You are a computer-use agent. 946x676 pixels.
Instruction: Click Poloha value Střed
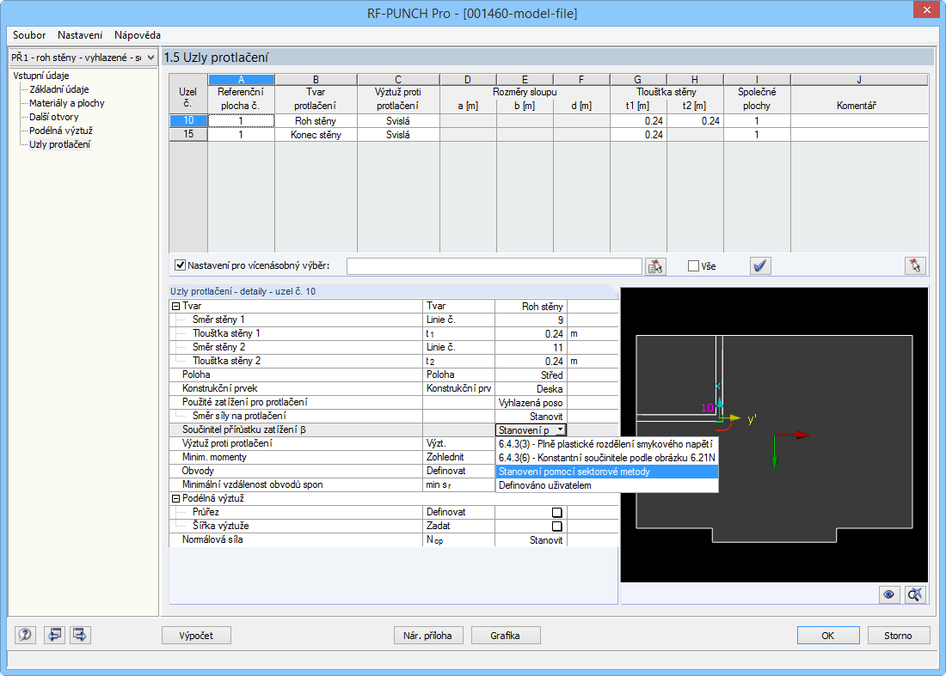531,375
